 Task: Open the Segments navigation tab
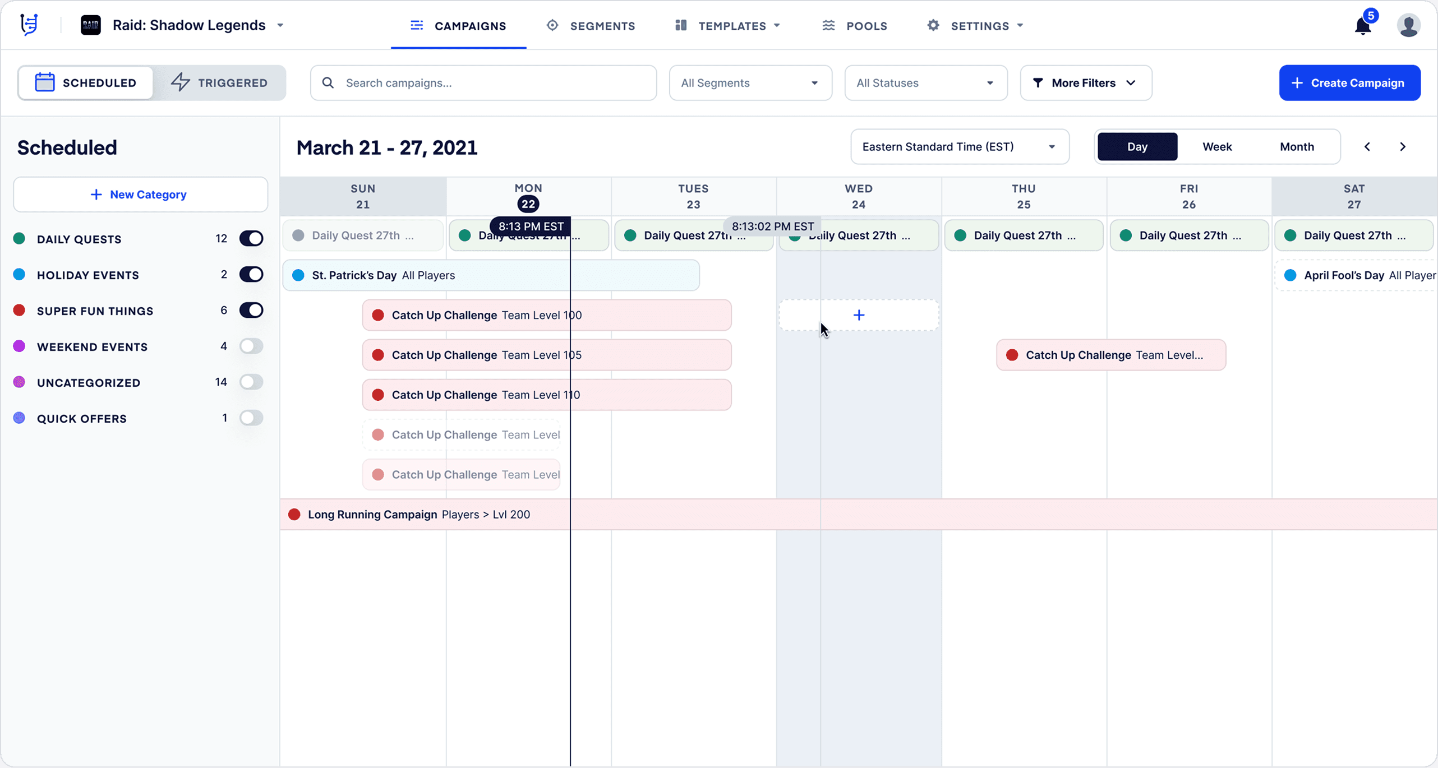591,26
